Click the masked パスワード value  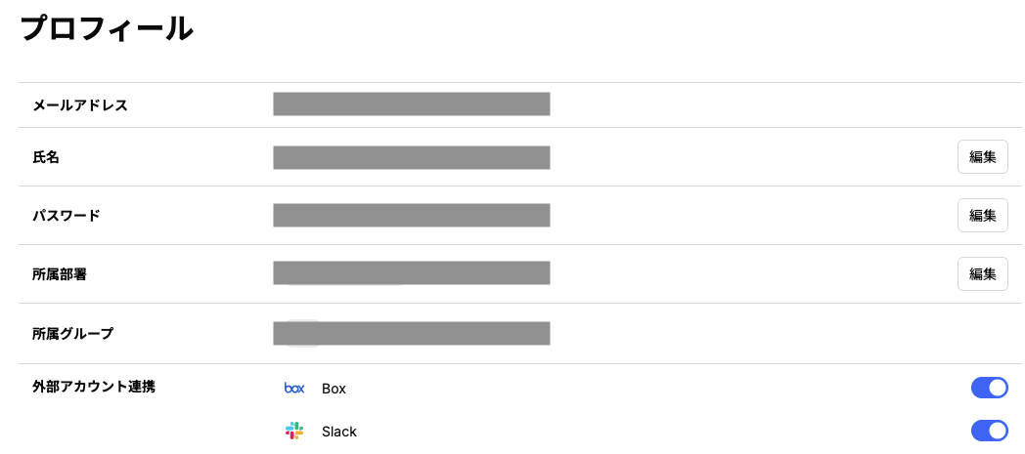(411, 215)
